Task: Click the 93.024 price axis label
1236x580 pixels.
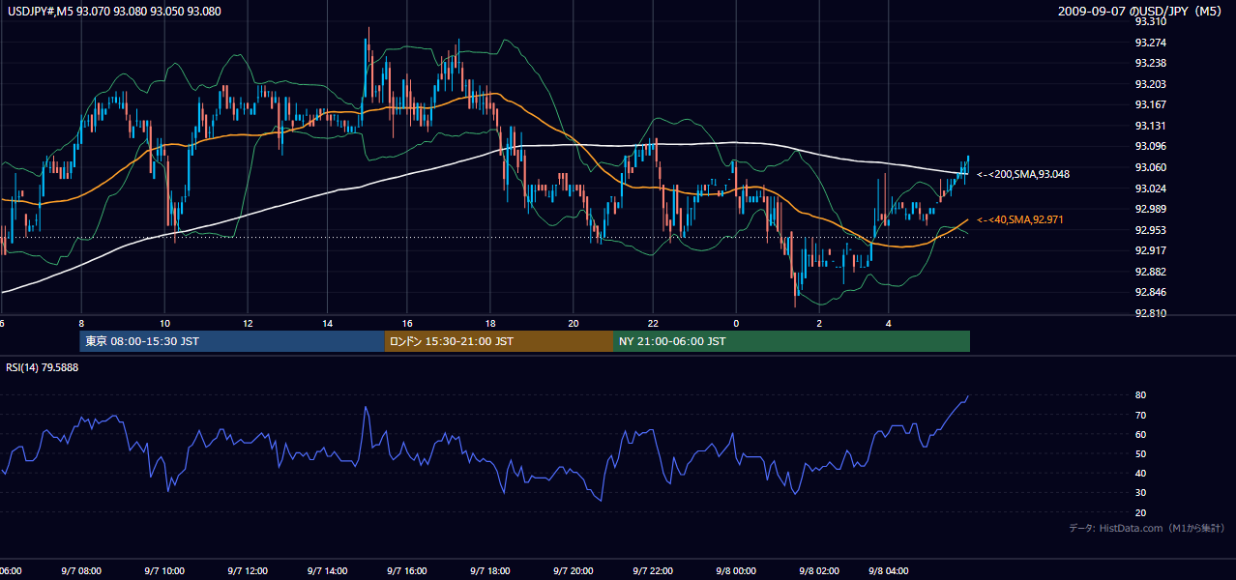Action: click(x=1150, y=188)
